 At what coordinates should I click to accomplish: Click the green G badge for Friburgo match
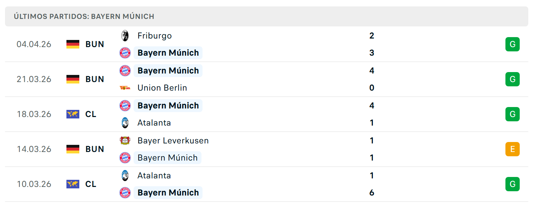[513, 44]
